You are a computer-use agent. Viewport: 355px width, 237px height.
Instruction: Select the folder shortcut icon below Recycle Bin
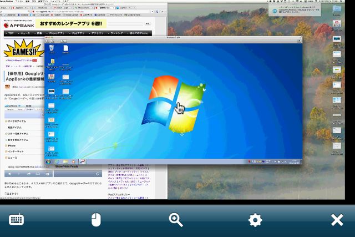[x=52, y=64]
